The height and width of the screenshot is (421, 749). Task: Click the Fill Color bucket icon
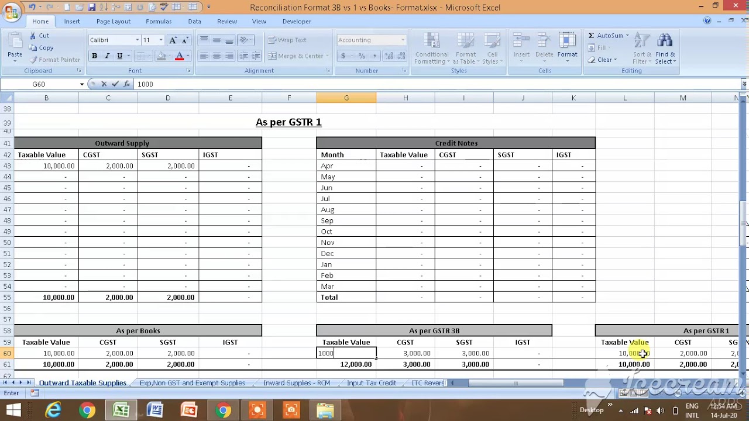[x=161, y=56]
